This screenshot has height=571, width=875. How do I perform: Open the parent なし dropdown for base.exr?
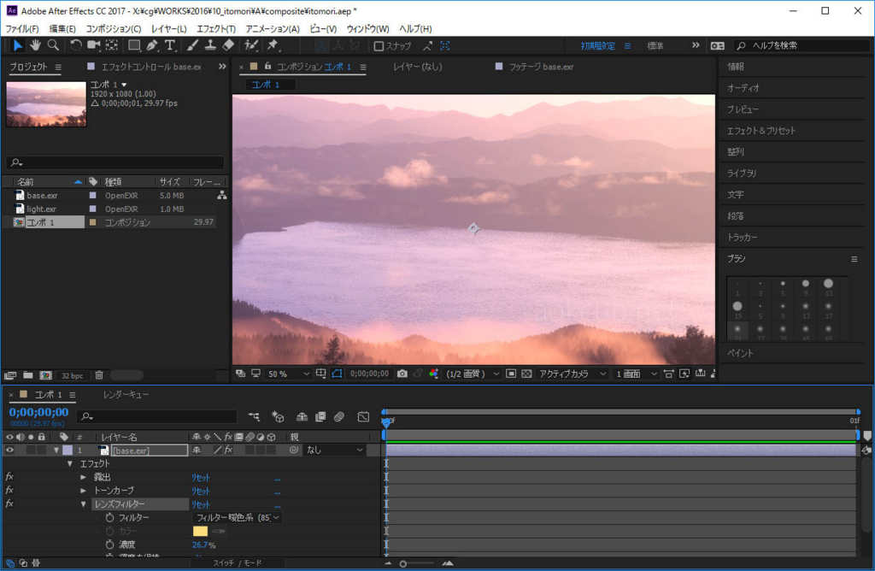point(335,450)
